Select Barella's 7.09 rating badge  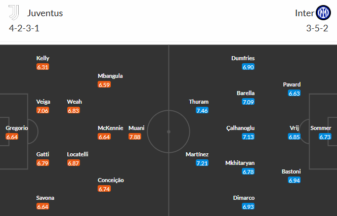[248, 102]
